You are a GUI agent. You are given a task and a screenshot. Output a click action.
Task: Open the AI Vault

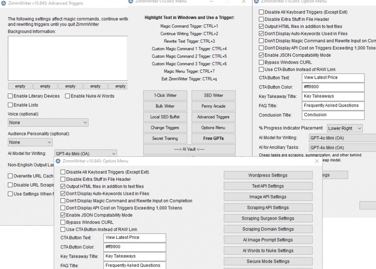[x=189, y=149]
